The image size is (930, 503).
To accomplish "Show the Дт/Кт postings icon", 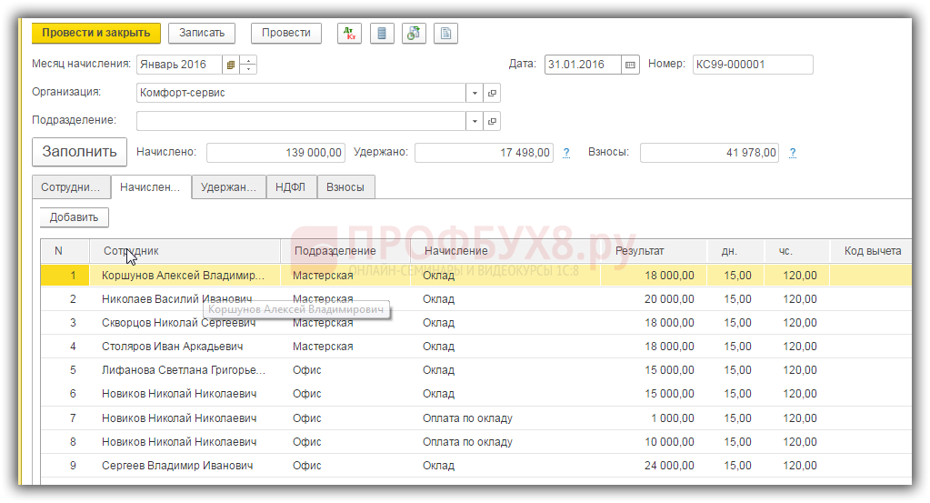I will coord(349,33).
